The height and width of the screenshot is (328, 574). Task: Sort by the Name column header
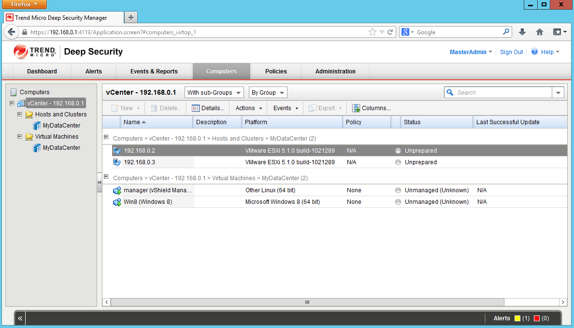[x=157, y=122]
